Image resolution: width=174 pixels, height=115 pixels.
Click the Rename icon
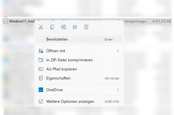click(x=64, y=27)
